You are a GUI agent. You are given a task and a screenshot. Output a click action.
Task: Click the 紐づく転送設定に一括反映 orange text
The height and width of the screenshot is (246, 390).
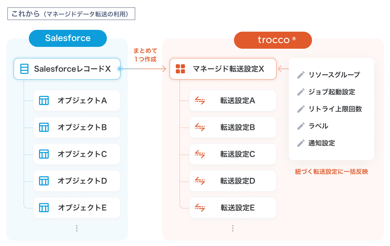331,172
